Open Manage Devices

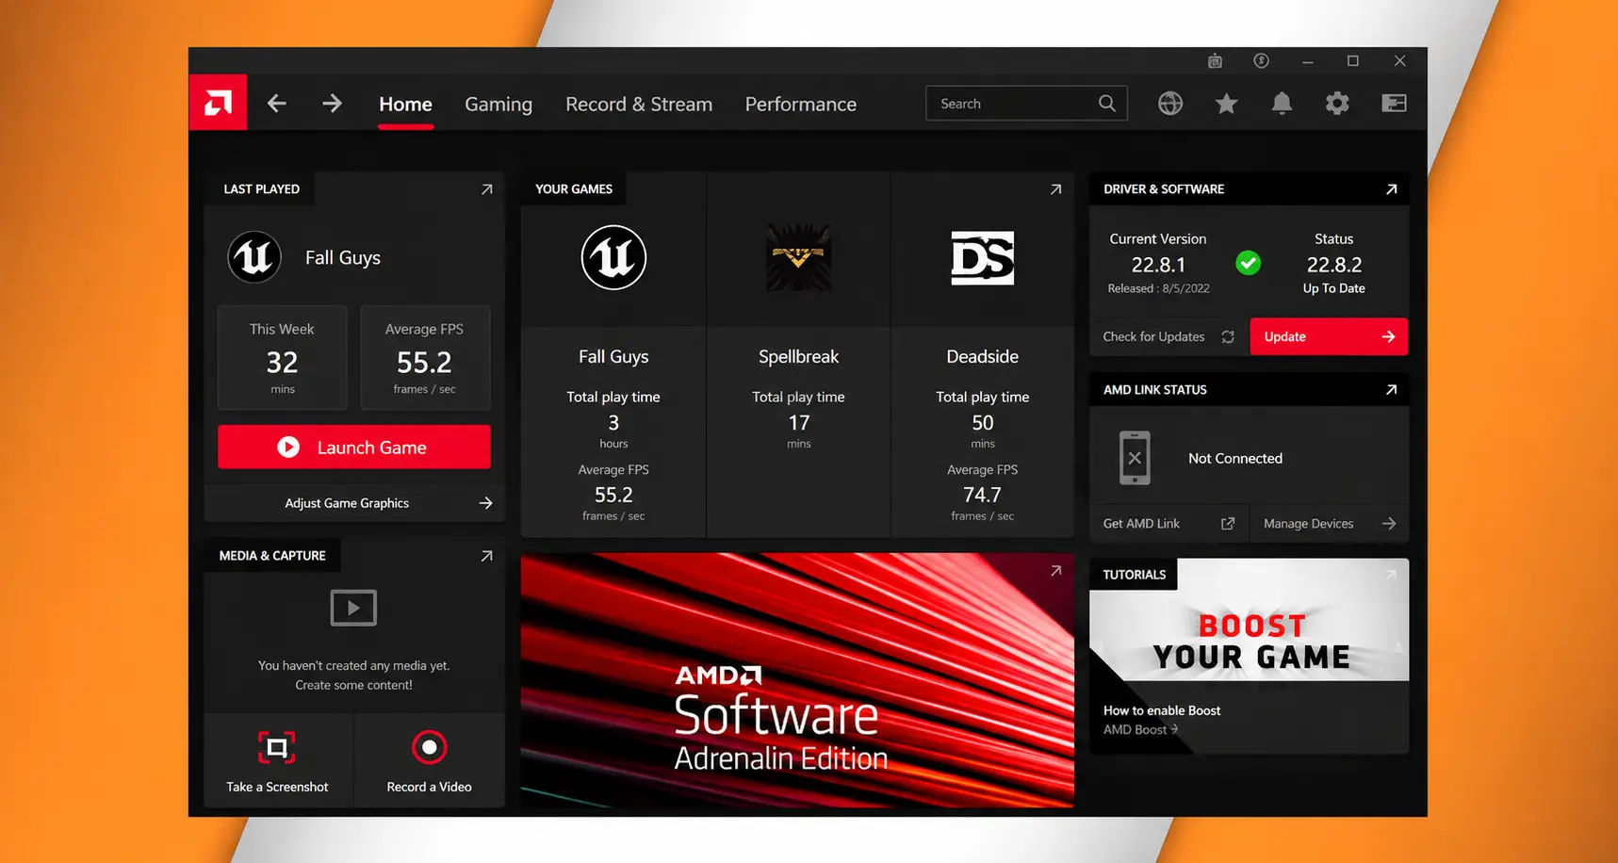[1329, 524]
